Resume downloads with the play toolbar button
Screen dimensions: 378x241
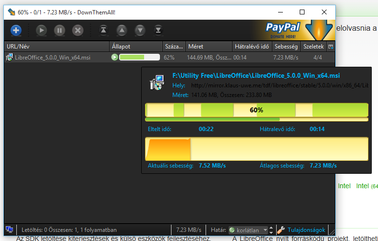[x=41, y=30]
